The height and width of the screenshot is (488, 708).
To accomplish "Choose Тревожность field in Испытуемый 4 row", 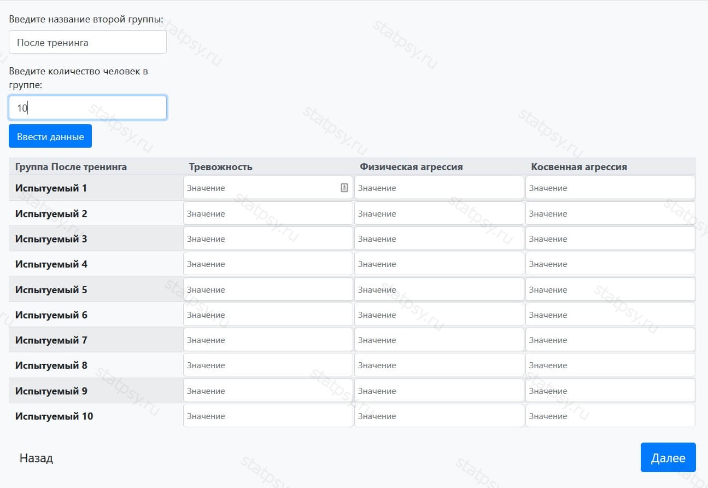I will coord(268,264).
